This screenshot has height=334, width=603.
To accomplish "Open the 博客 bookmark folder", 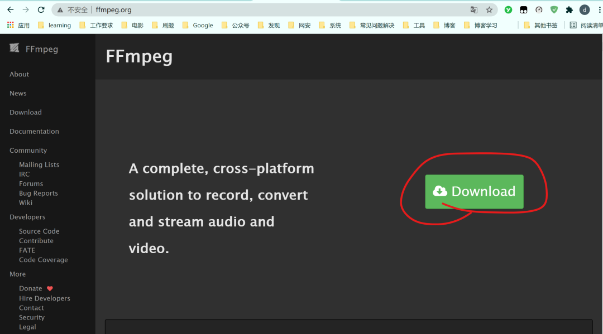I will (444, 25).
